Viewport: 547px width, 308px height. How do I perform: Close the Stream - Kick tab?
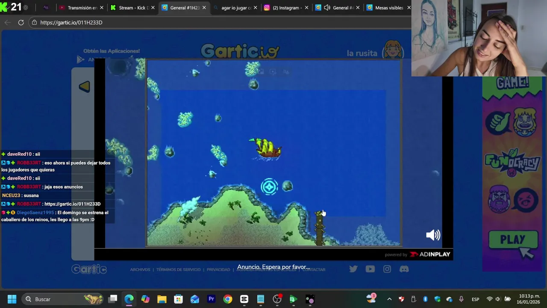pyautogui.click(x=153, y=8)
